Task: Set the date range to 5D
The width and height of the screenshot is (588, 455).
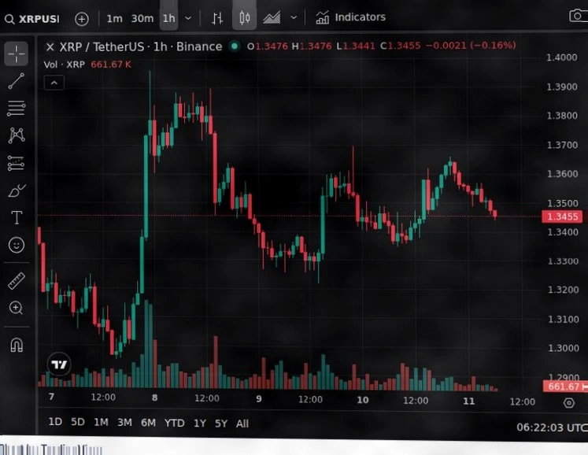Action: [78, 422]
